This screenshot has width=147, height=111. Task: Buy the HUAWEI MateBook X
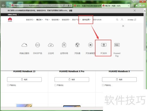click(119, 80)
